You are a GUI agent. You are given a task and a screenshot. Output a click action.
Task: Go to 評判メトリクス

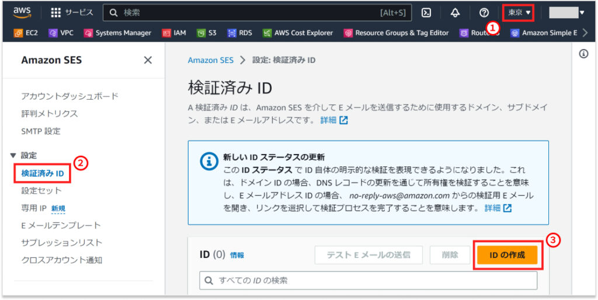point(50,114)
